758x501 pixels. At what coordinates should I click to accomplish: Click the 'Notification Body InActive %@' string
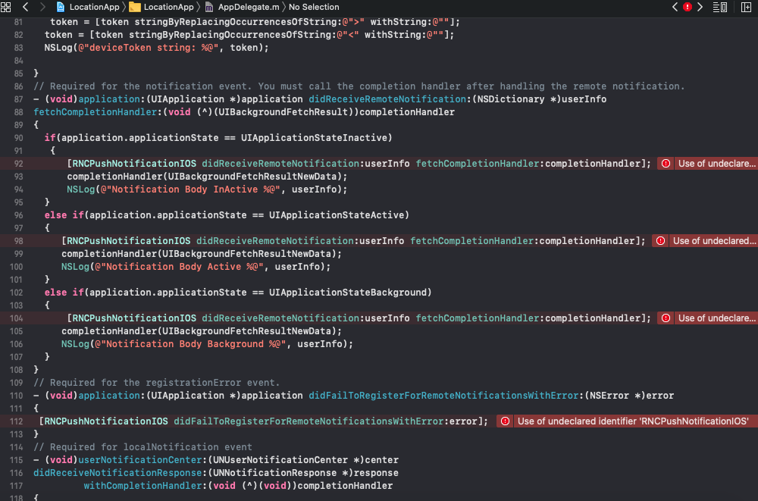click(x=190, y=189)
